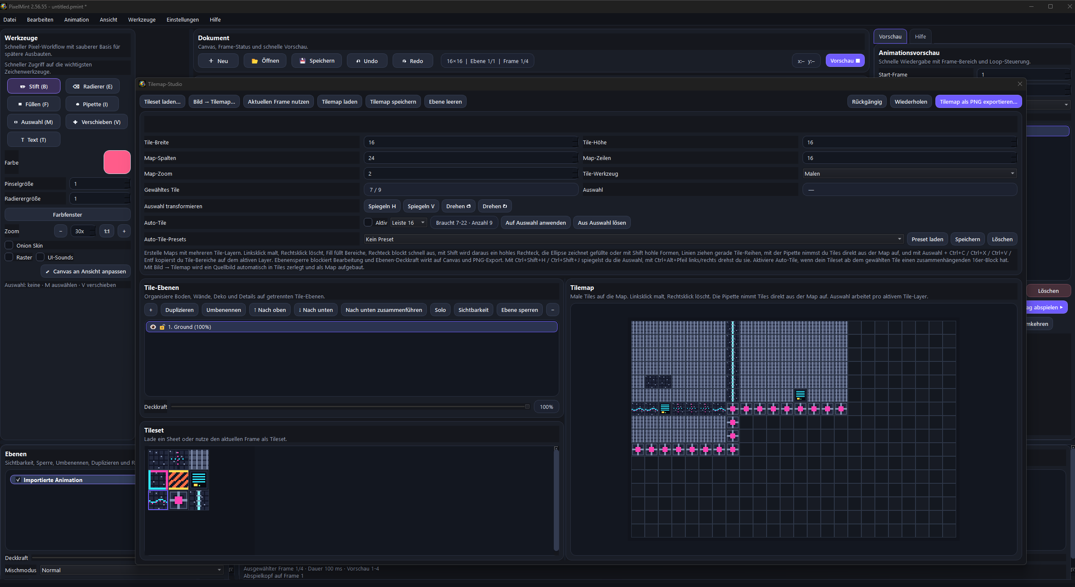Open the pink Farbe color swatch

pos(117,162)
